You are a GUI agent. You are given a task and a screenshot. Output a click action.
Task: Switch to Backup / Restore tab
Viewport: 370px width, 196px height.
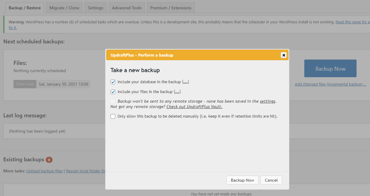[25, 8]
